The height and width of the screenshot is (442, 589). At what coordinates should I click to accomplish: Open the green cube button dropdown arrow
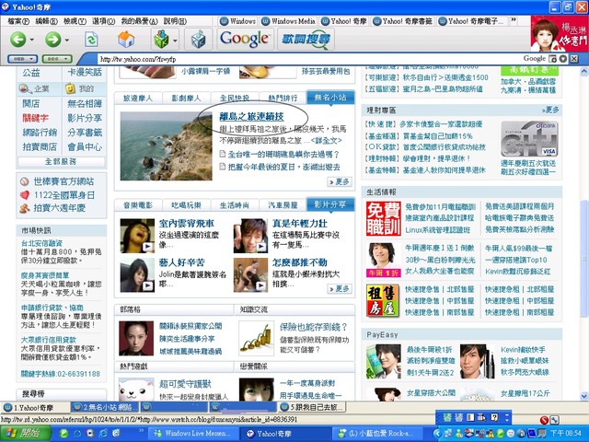click(175, 40)
